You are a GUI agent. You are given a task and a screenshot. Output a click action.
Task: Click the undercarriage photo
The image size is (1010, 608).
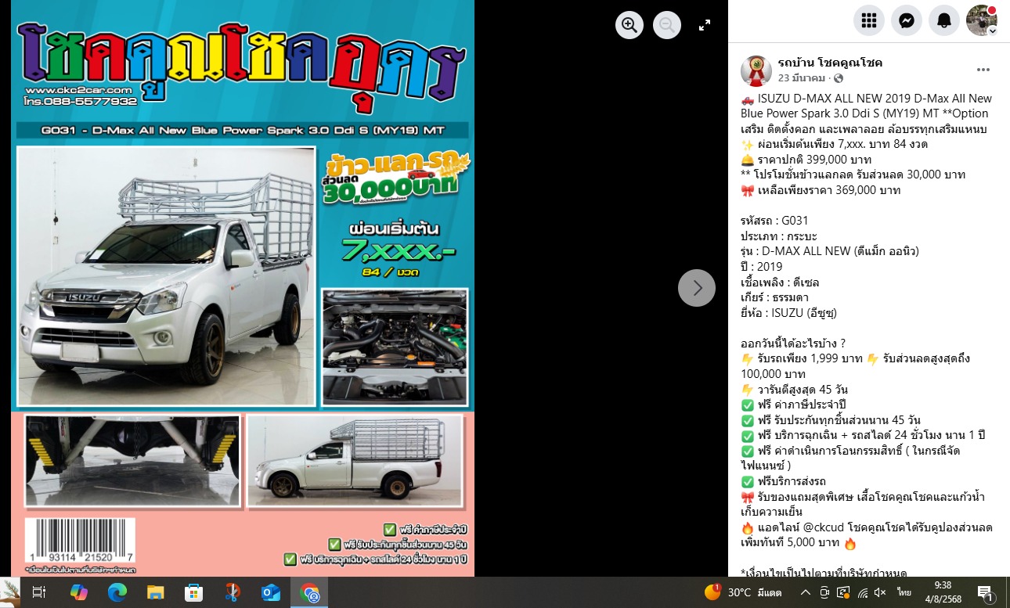[132, 461]
